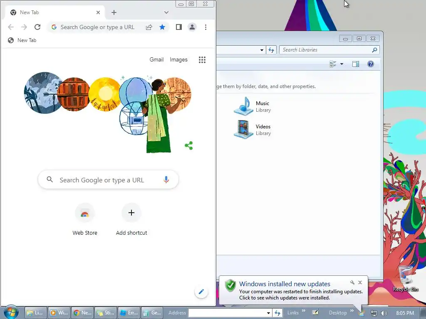Go forward in Chrome
This screenshot has height=319, width=426.
[24, 27]
